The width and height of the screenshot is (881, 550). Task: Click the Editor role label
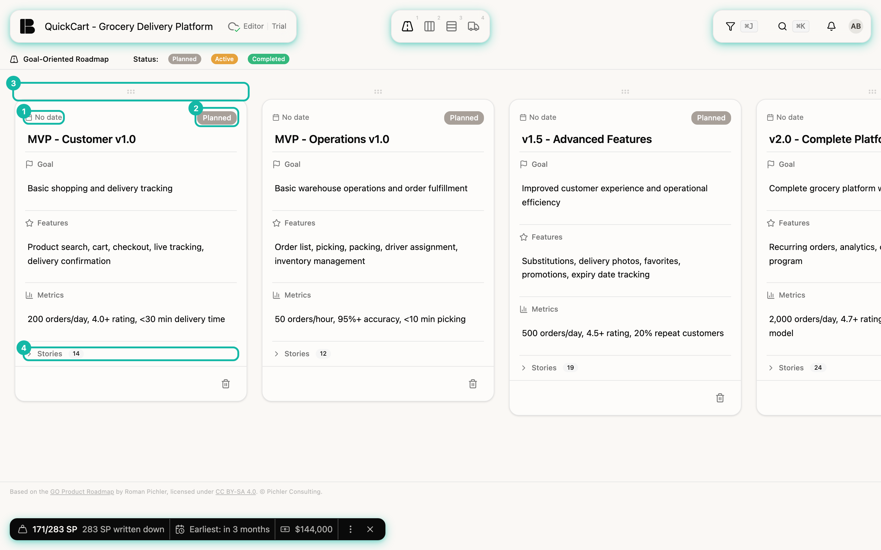(x=253, y=26)
